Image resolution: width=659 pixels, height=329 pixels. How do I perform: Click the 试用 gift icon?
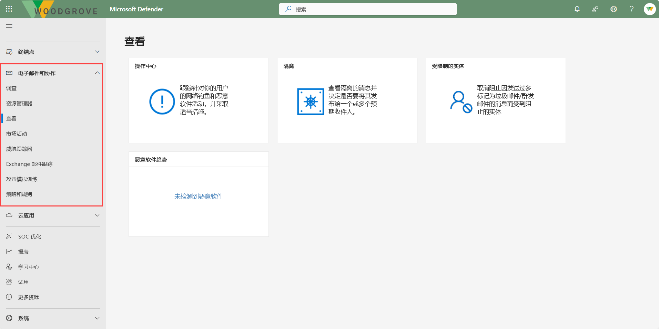pos(9,282)
